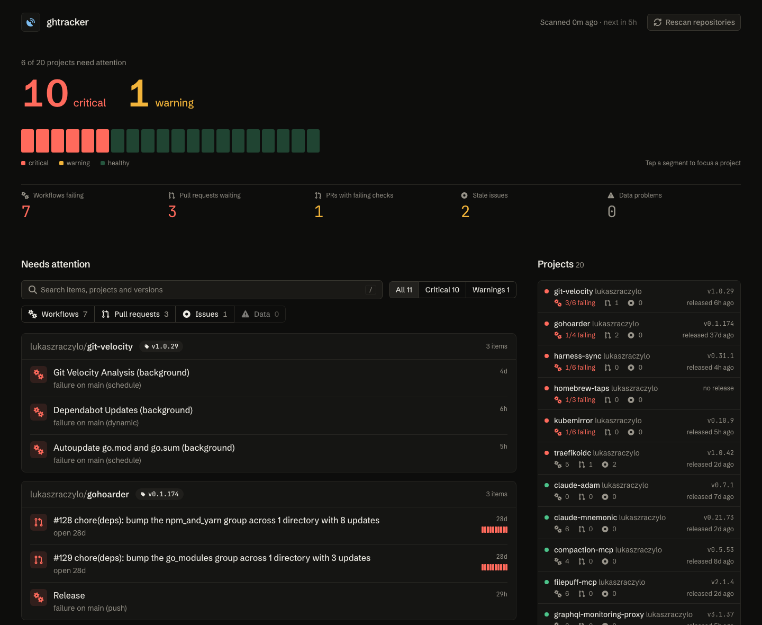Click pull request icon for #129
This screenshot has width=762, height=625.
(39, 560)
